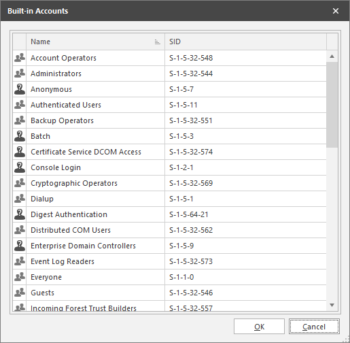Click SID cell S-1-5-32-551
Screen dimensions: 350x343
click(245, 120)
